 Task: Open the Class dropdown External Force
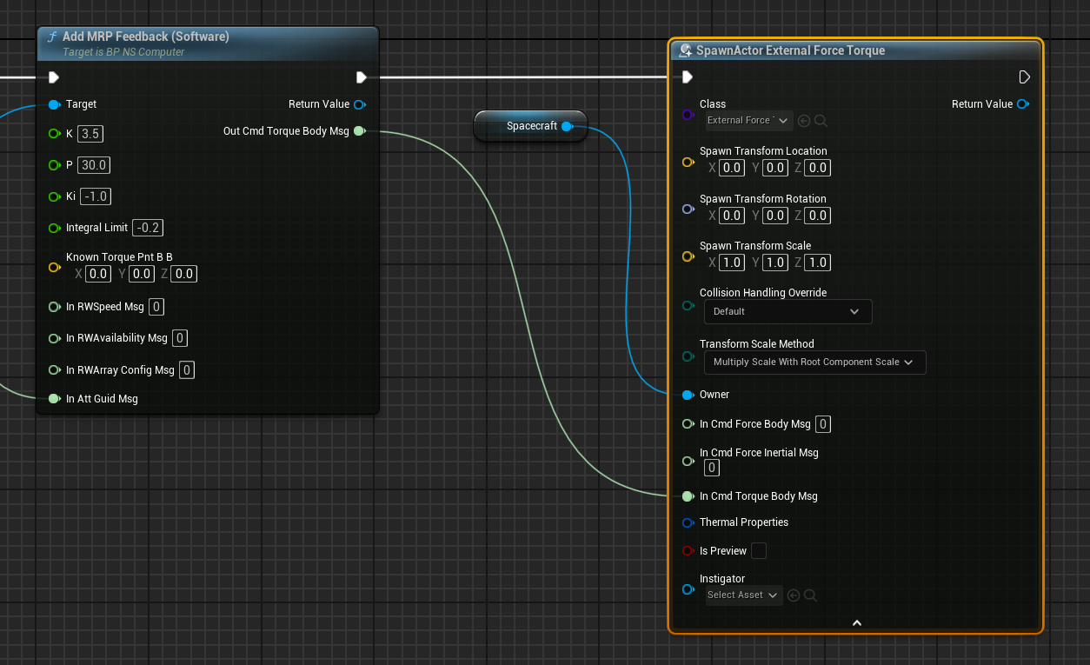click(748, 120)
